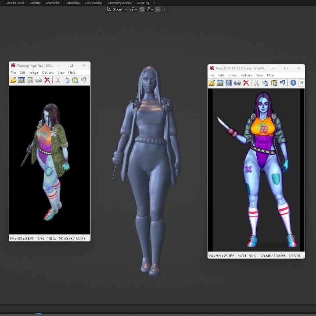Open the Options menu in Walking High Rez window
316x316 pixels.
(48, 72)
